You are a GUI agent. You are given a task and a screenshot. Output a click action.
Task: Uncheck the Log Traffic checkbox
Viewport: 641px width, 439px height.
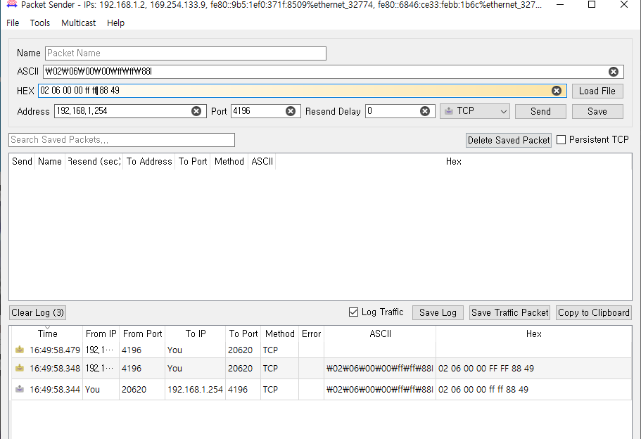353,312
